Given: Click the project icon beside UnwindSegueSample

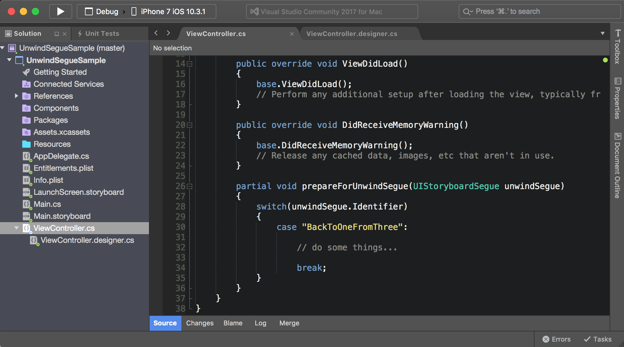Looking at the screenshot, I should 19,60.
